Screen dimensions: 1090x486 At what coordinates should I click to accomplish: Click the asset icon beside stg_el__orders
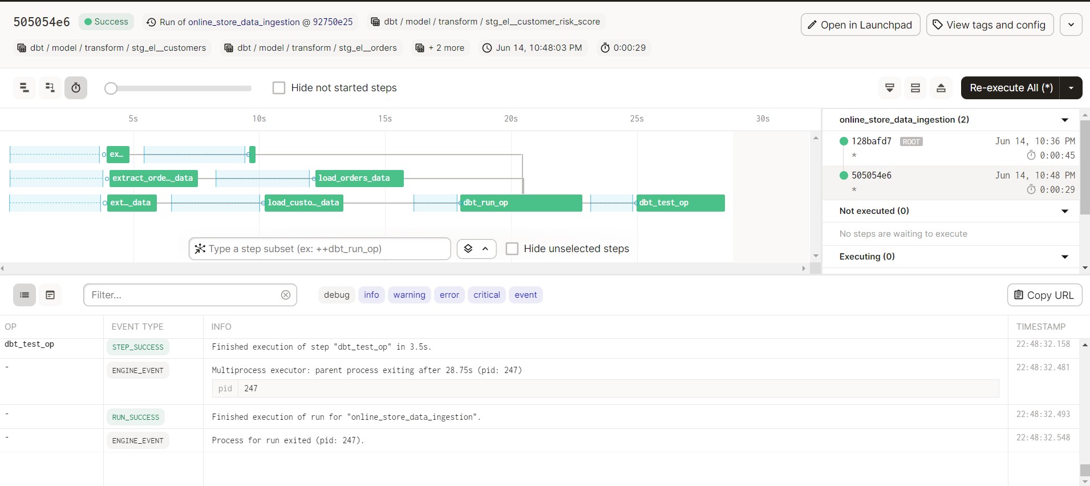click(229, 48)
